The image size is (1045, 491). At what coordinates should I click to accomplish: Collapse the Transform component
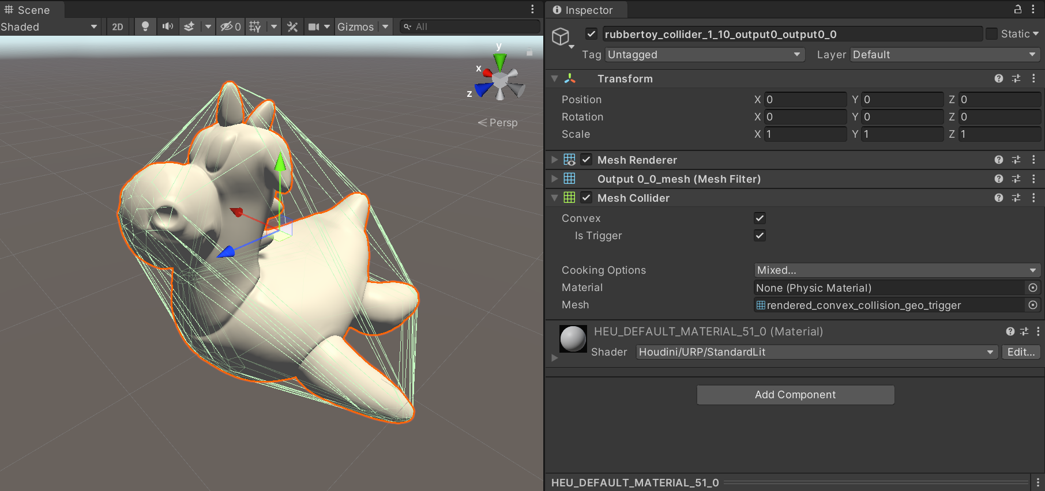pos(554,78)
